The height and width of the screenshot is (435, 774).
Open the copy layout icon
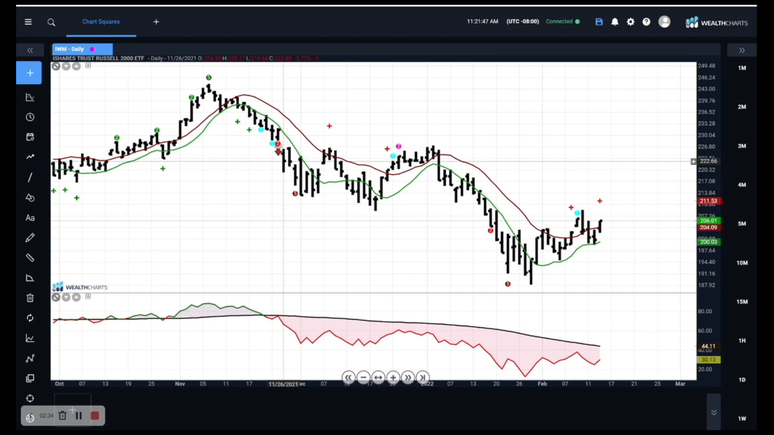pos(30,379)
